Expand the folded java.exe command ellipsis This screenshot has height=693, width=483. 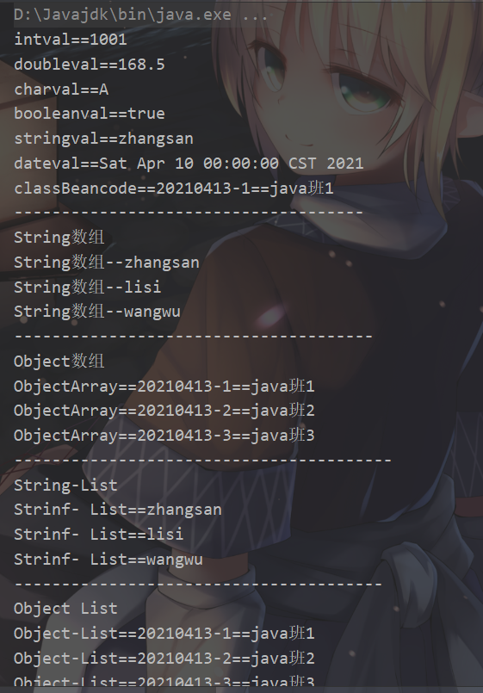coord(255,15)
